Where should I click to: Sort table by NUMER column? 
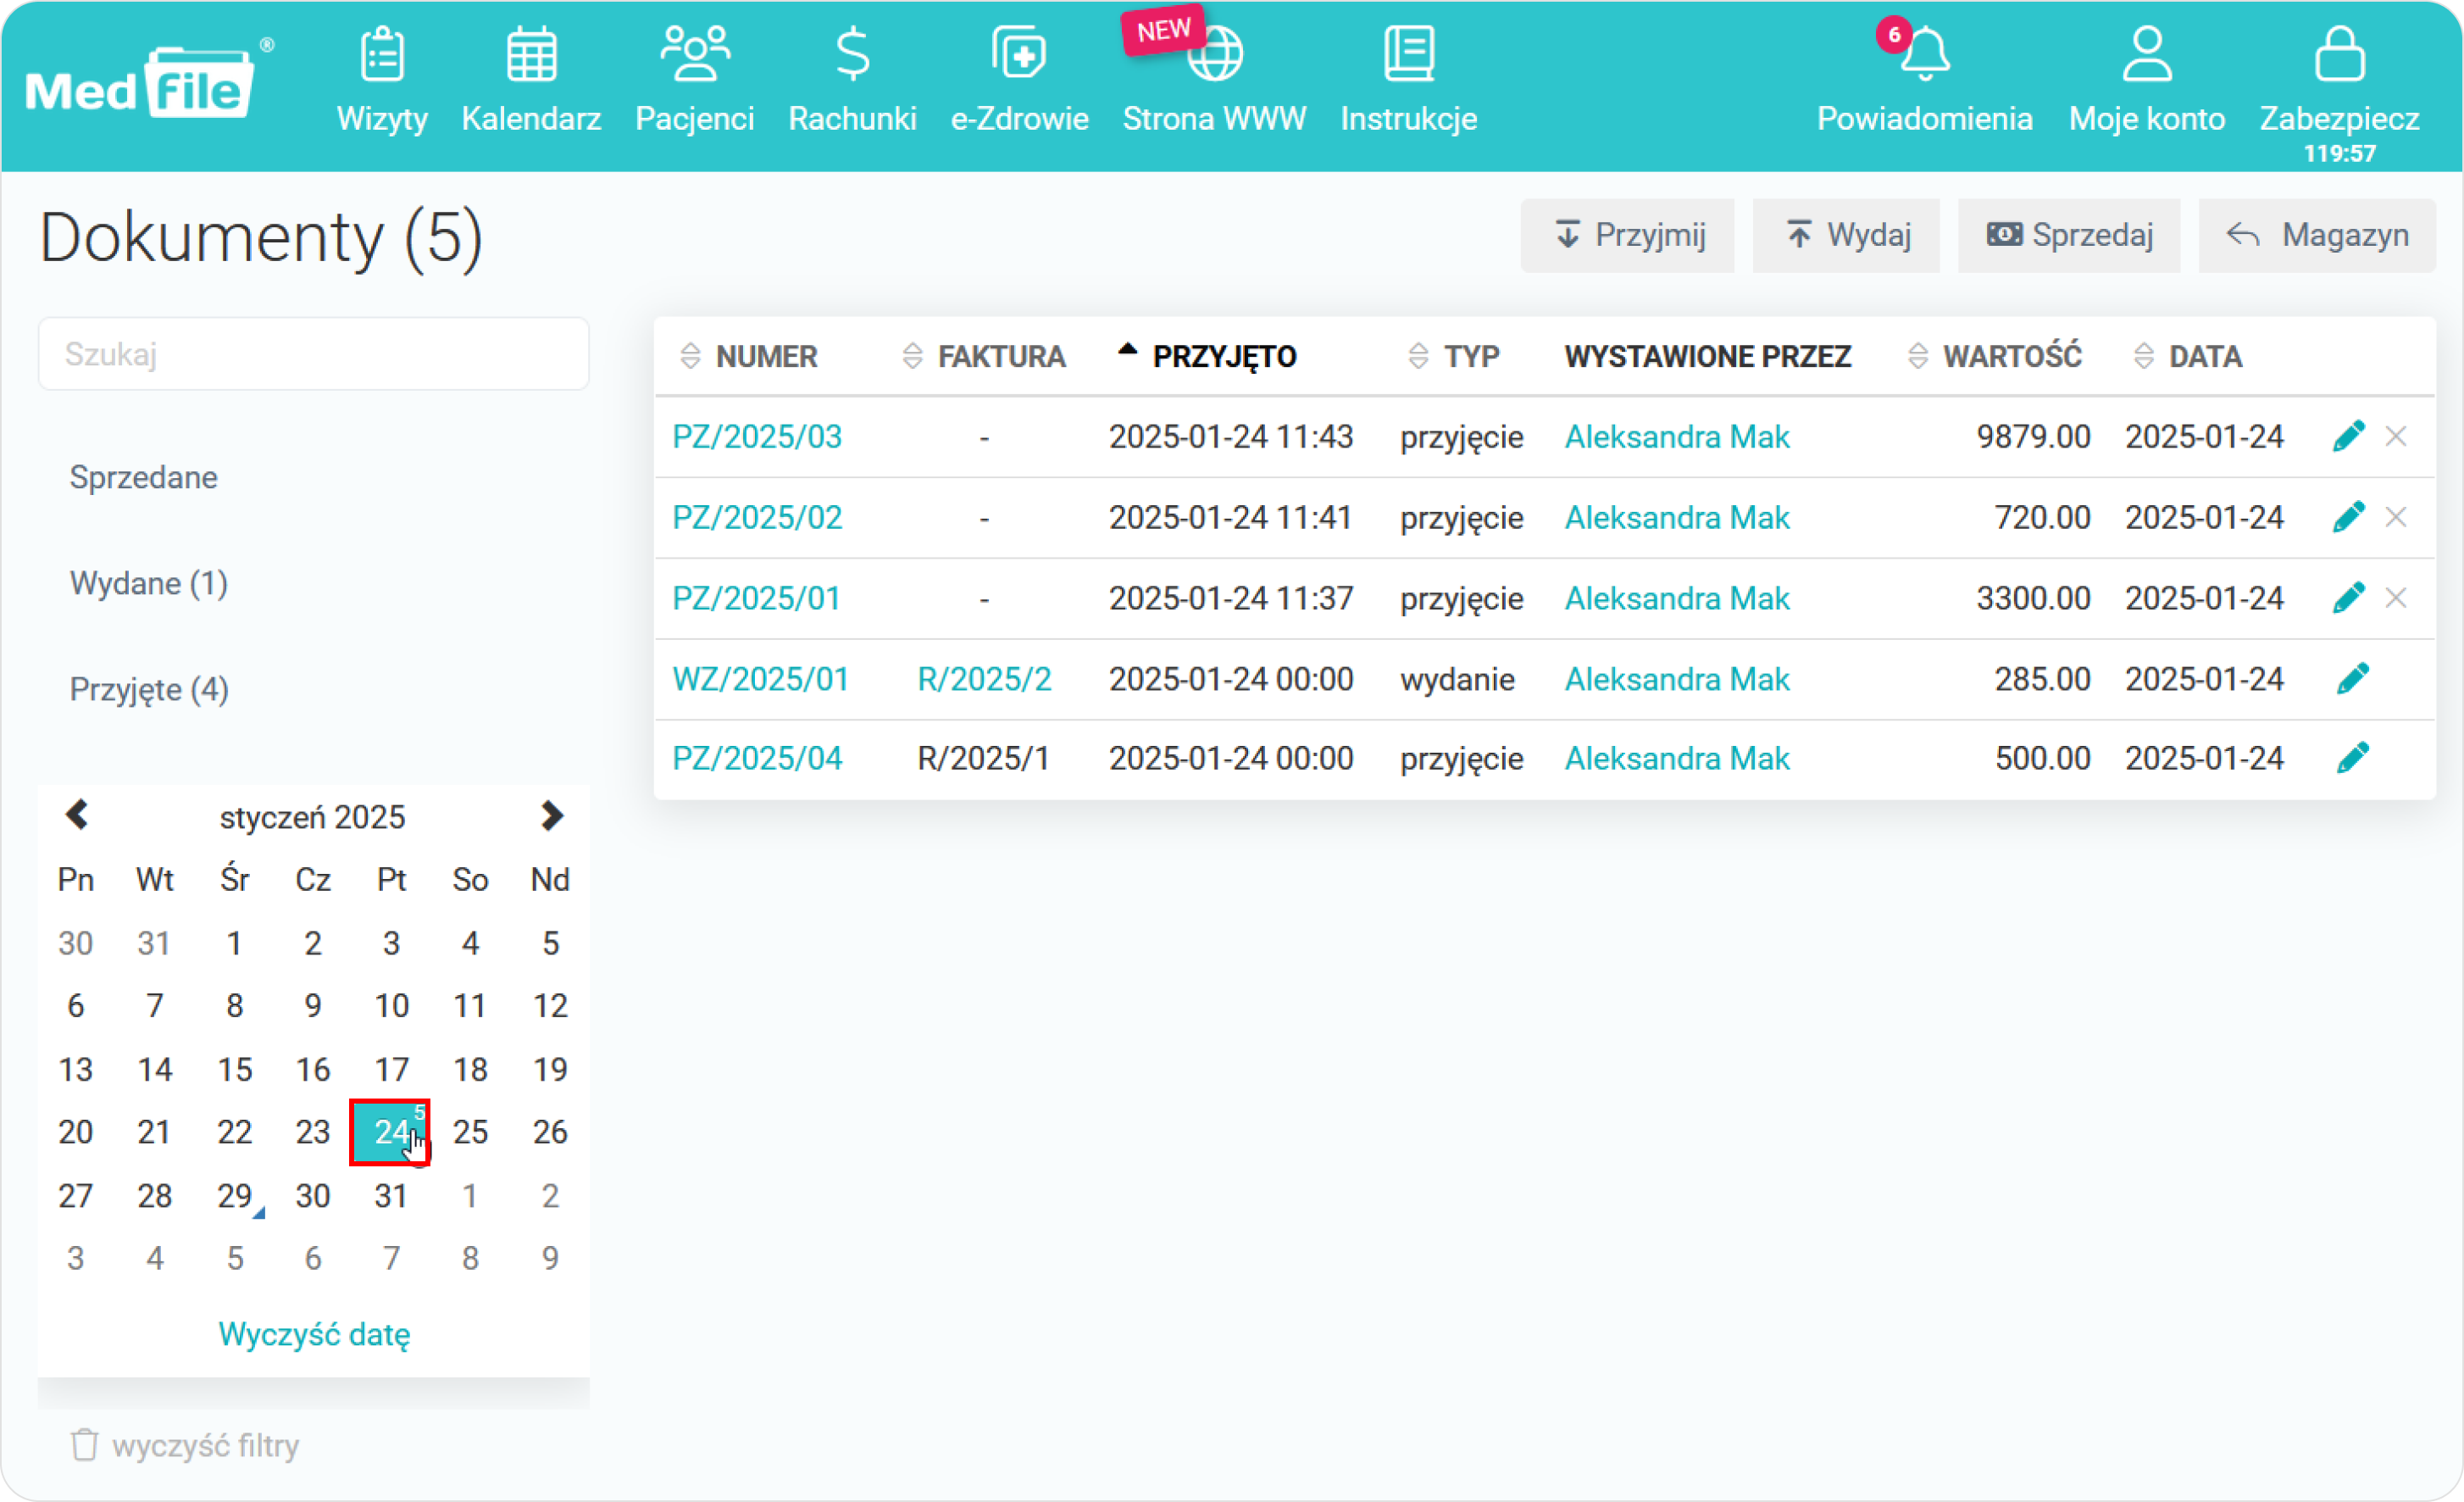click(765, 356)
